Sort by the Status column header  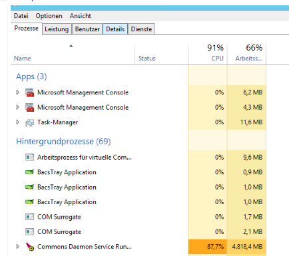[x=161, y=54]
